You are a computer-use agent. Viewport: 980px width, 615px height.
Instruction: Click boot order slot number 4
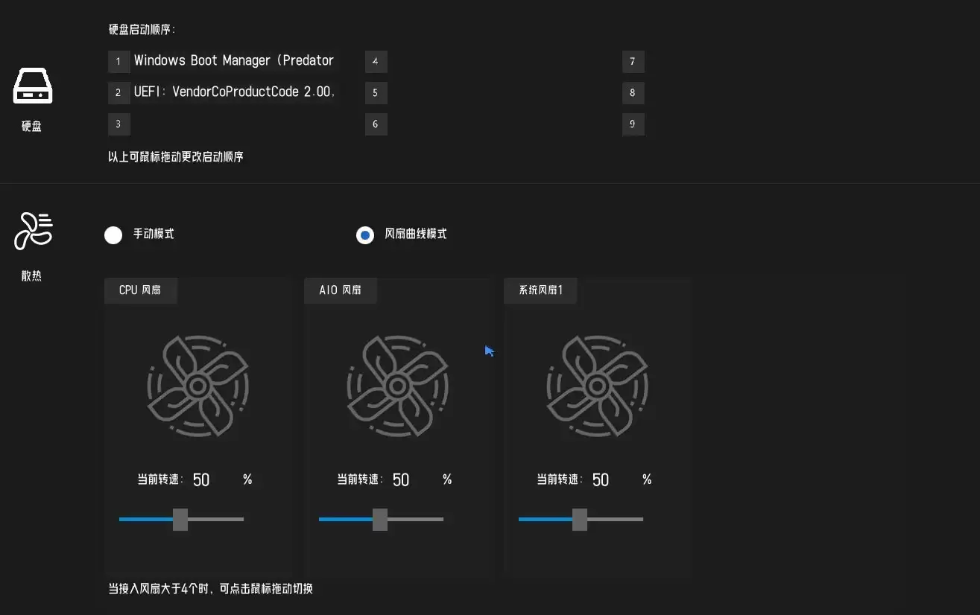[376, 62]
